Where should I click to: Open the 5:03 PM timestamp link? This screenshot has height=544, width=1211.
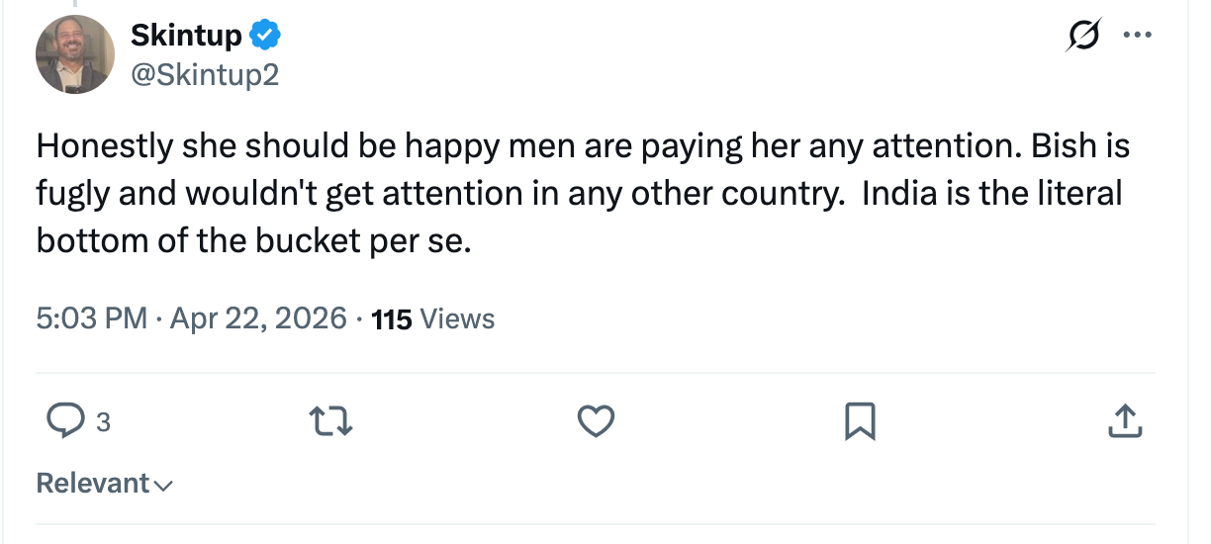tap(91, 318)
